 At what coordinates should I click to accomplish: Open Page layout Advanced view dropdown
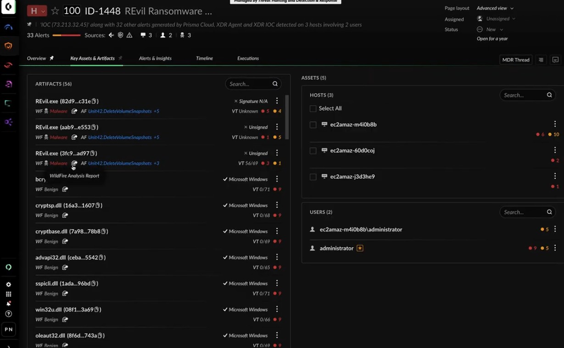(x=495, y=8)
